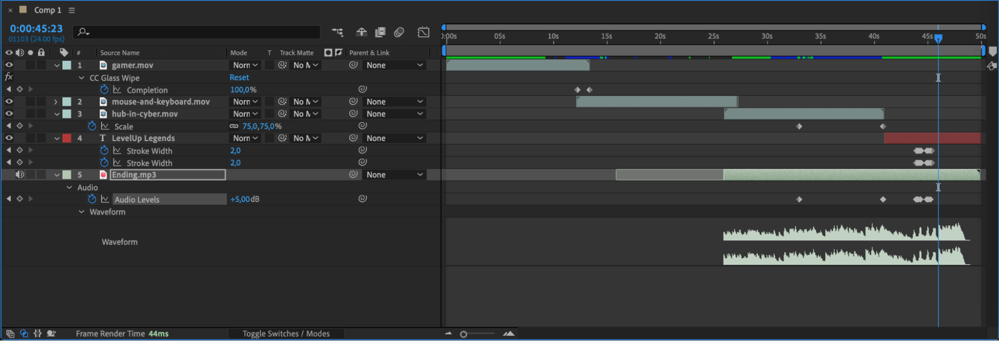Viewport: 999px width, 341px height.
Task: Click Toggle Switches / Modes button
Action: pos(286,334)
